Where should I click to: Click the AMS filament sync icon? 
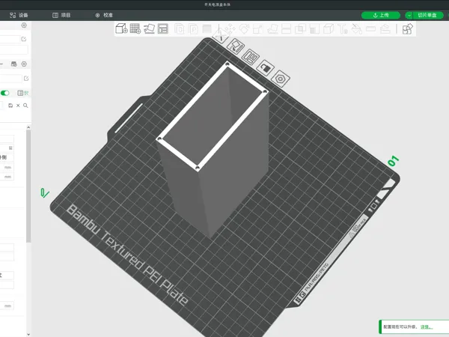(x=13, y=64)
